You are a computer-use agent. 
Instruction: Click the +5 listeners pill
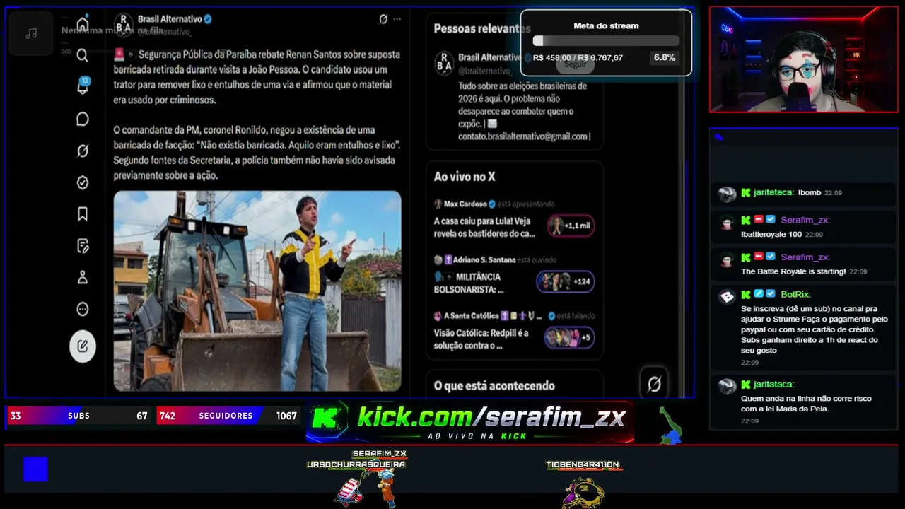point(569,337)
